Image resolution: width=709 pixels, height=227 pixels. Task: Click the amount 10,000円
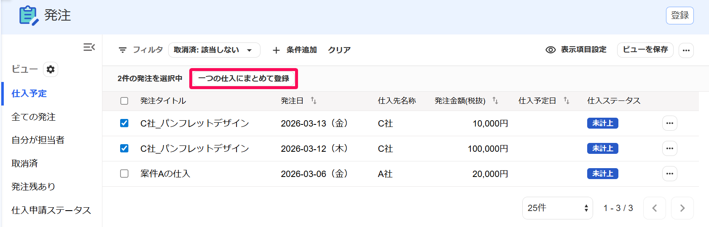click(x=490, y=124)
